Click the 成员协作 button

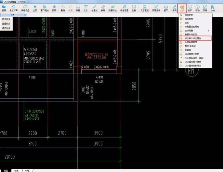click(x=6, y=28)
